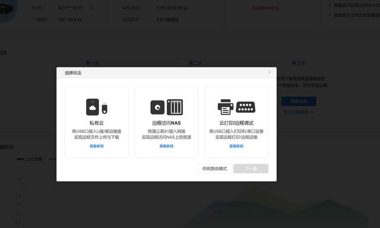Click the printer icon

(226, 107)
